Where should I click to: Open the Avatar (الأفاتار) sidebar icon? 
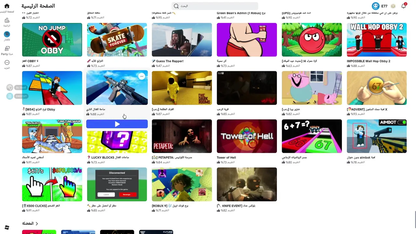tap(7, 34)
